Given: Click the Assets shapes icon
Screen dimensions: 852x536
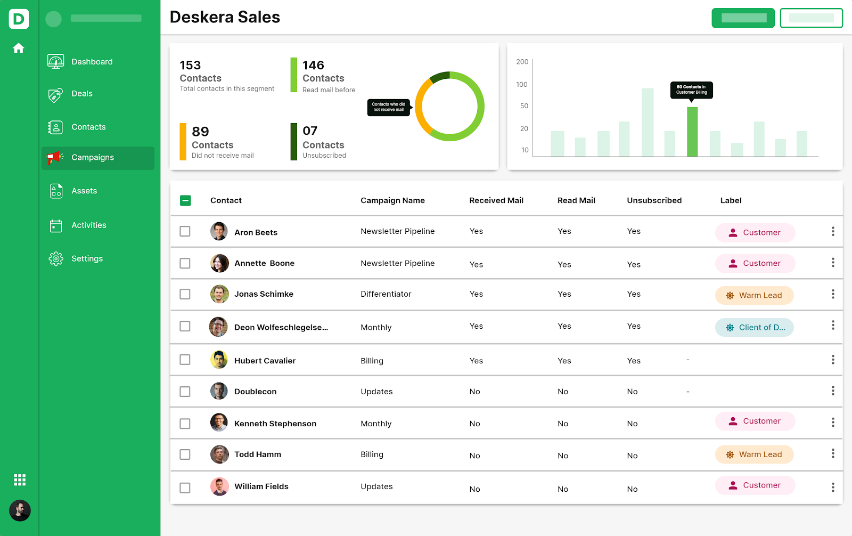Looking at the screenshot, I should click(x=56, y=191).
